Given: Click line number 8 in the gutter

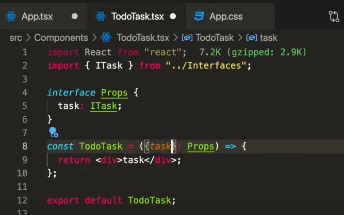Looking at the screenshot, I should tap(25, 146).
